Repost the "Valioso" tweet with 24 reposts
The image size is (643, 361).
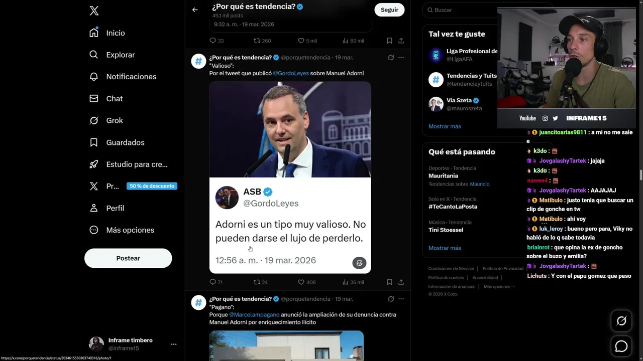pos(257,282)
